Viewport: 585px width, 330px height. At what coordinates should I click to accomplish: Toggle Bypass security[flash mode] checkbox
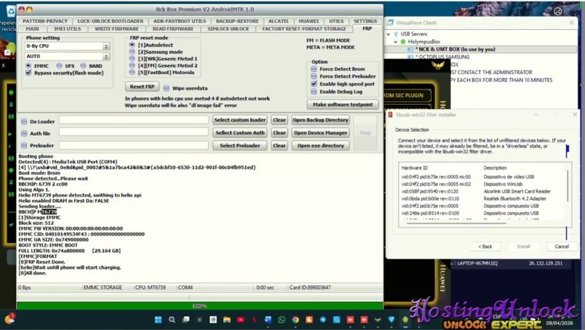(x=28, y=73)
